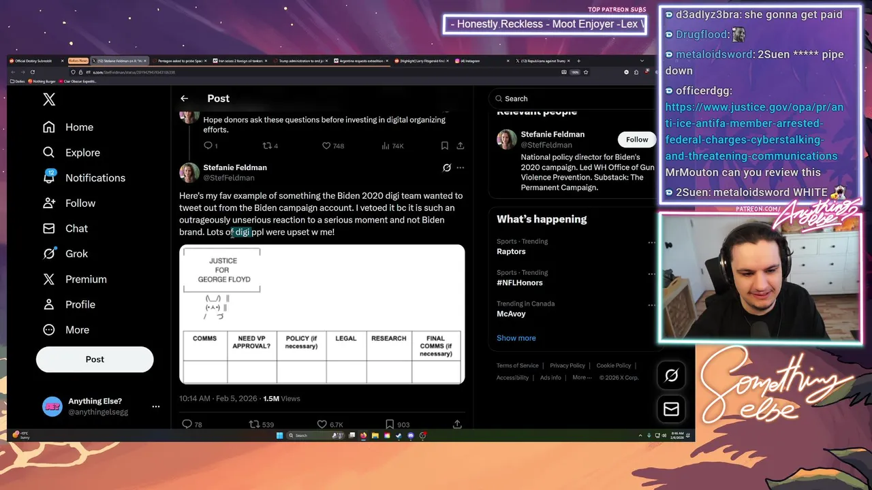Viewport: 872px width, 490px height.
Task: Open the @StefFeldman handle on the post
Action: (x=229, y=178)
